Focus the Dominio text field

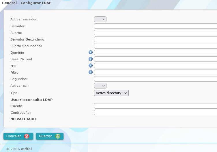click(x=155, y=53)
